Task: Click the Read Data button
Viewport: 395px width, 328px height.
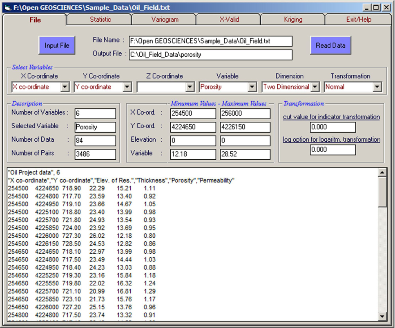Action: 330,46
